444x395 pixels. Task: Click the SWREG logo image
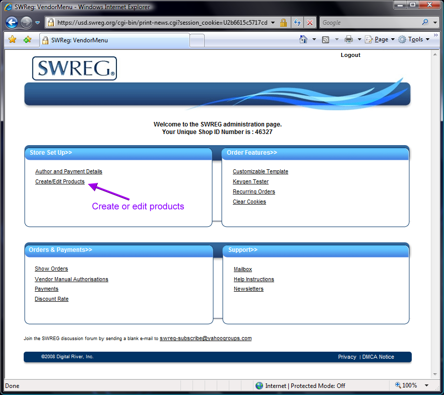coord(75,68)
